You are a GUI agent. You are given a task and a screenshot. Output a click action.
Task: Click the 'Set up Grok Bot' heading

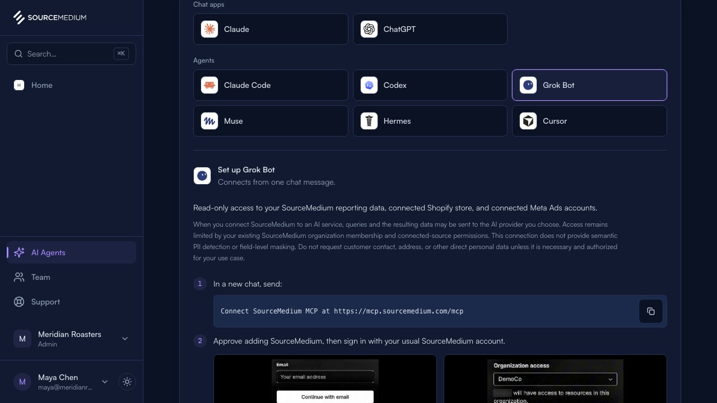[246, 170]
